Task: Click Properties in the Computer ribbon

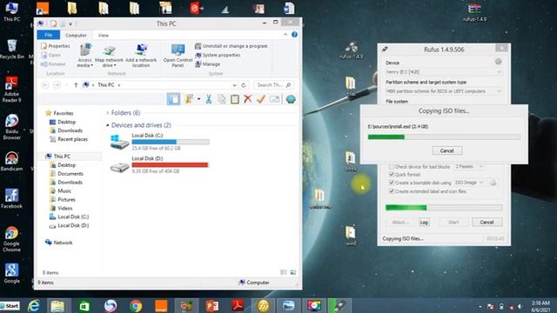Action: 55,46
